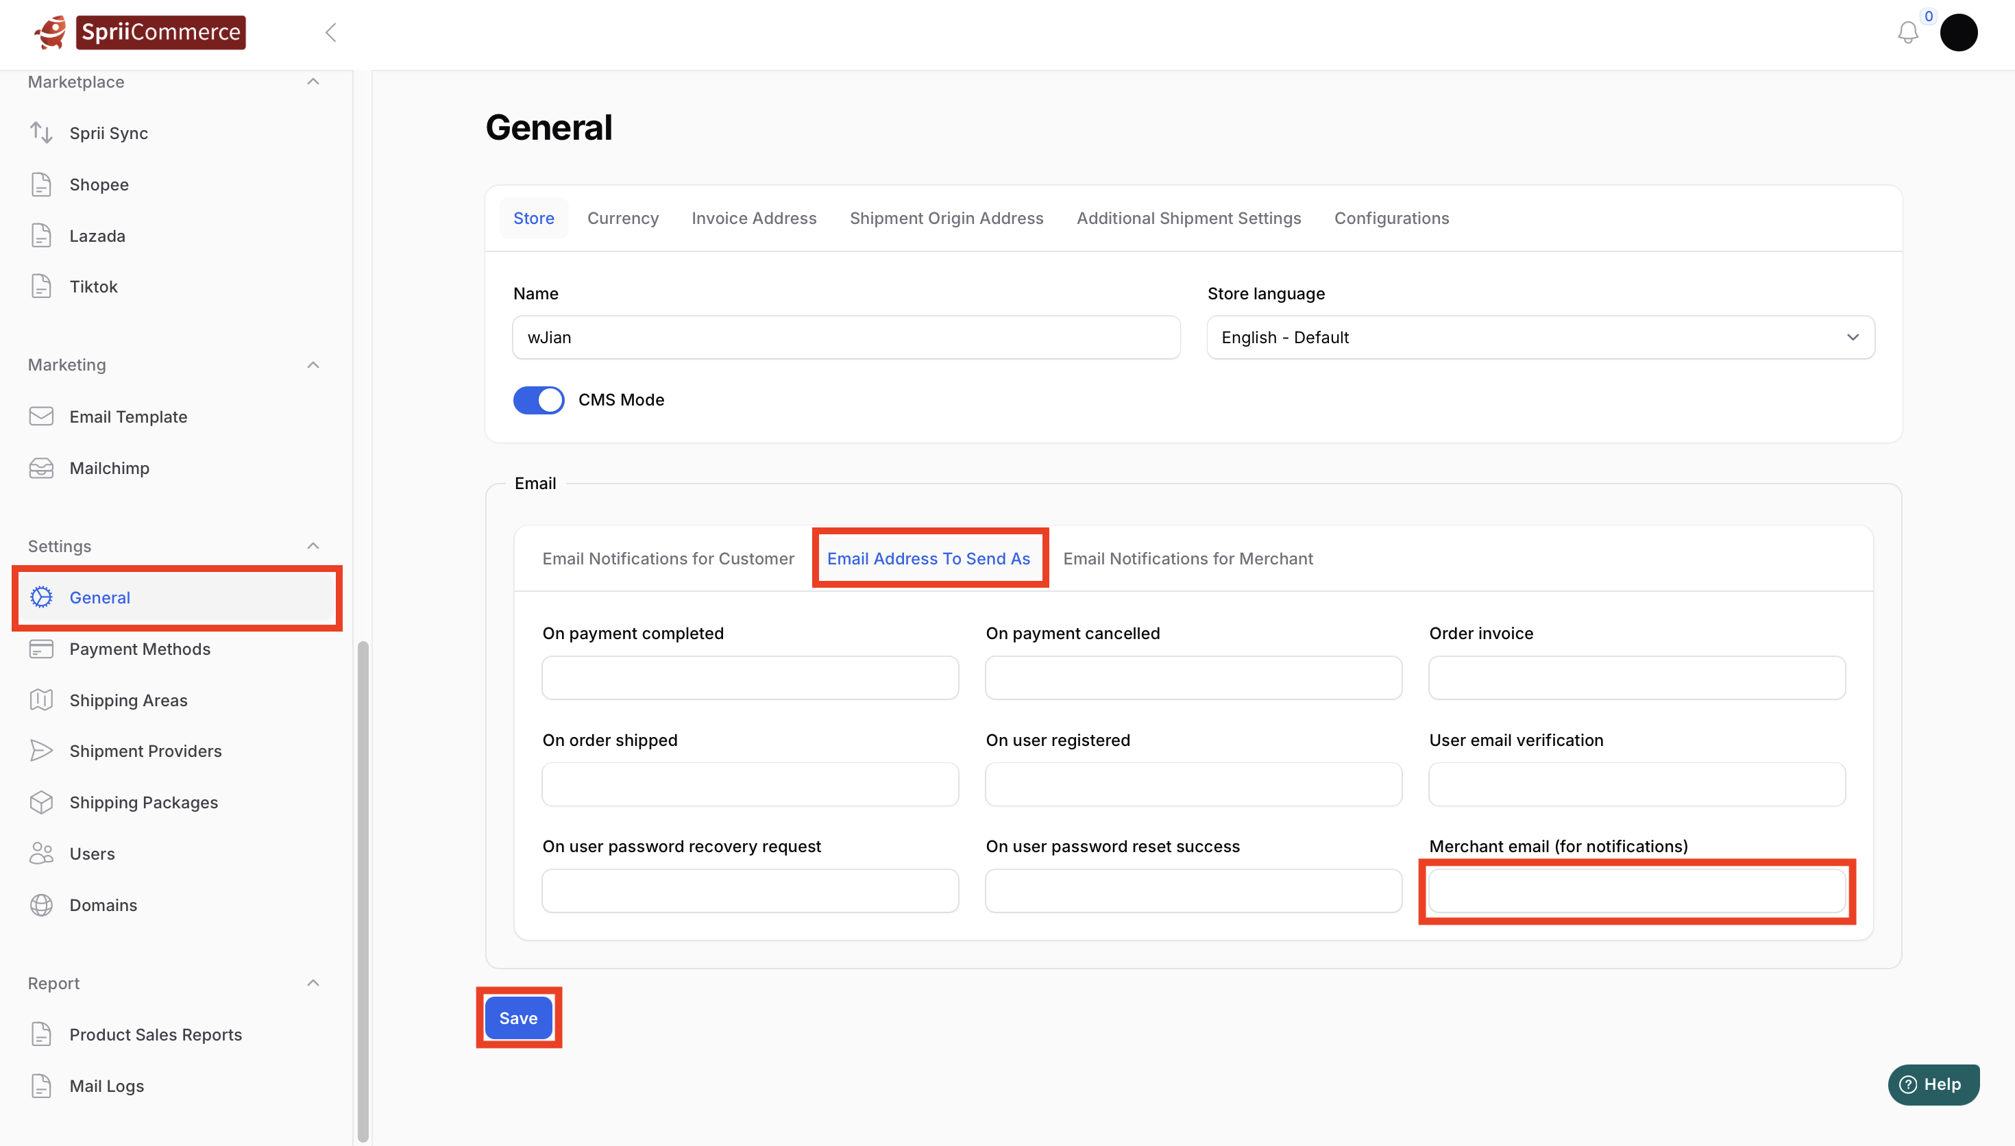Screen dimensions: 2015x1146
Task: Collapse the Settings sidebar section
Action: click(313, 546)
